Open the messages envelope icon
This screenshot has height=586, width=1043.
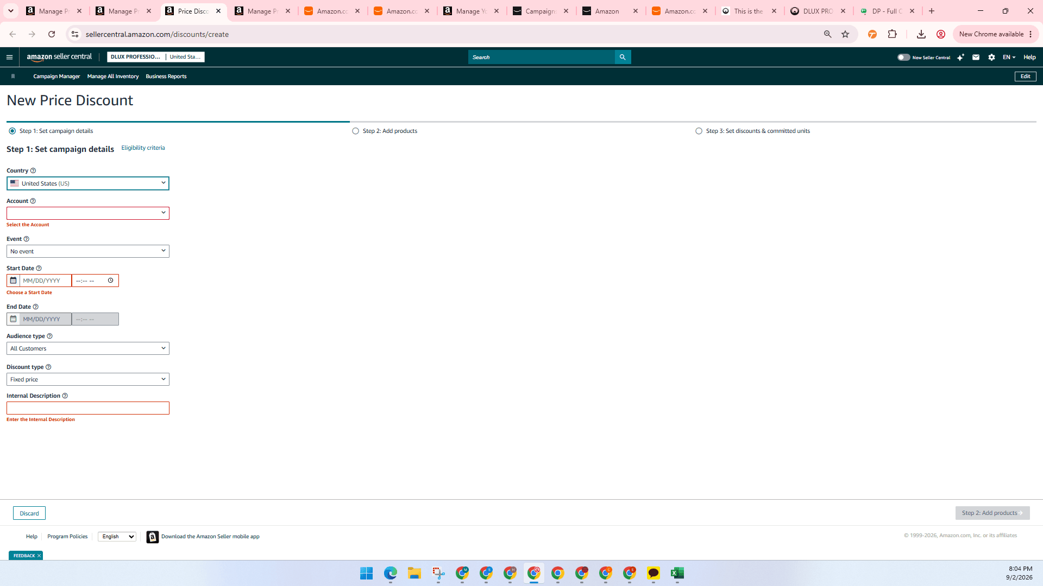pos(976,57)
